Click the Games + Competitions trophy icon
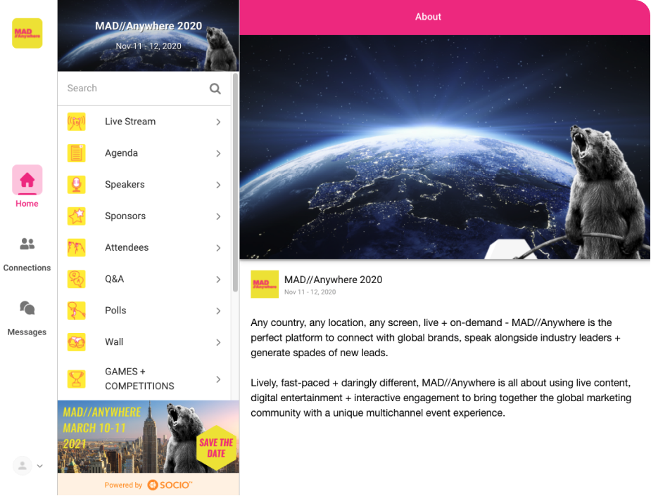This screenshot has height=496, width=651. coord(77,379)
